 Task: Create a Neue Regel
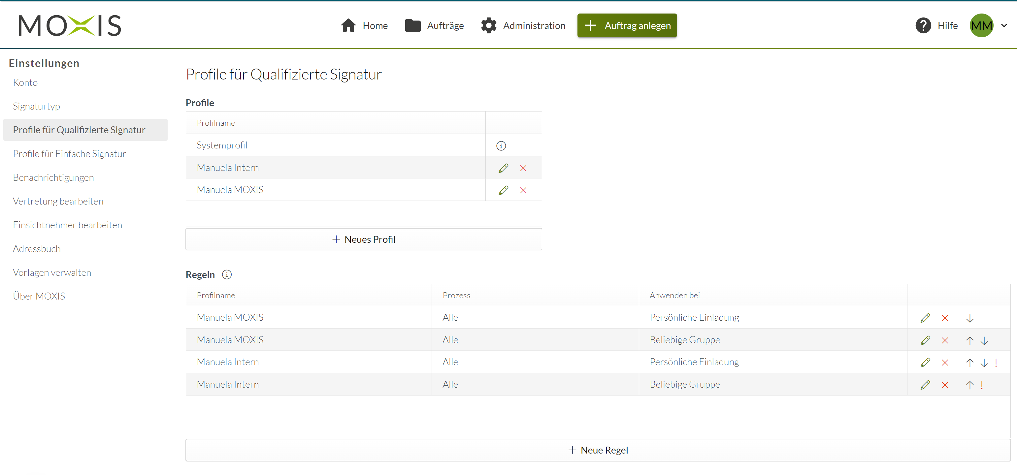point(598,450)
